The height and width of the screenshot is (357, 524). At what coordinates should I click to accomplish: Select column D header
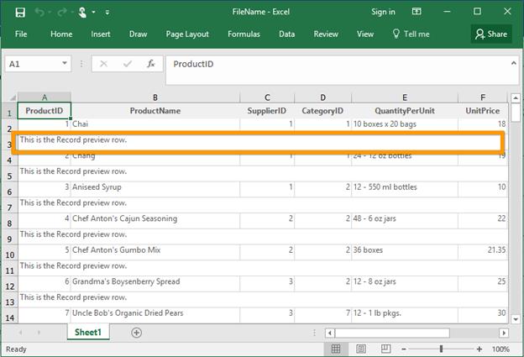pyautogui.click(x=322, y=97)
